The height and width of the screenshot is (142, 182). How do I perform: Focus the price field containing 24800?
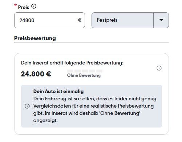pos(49,20)
